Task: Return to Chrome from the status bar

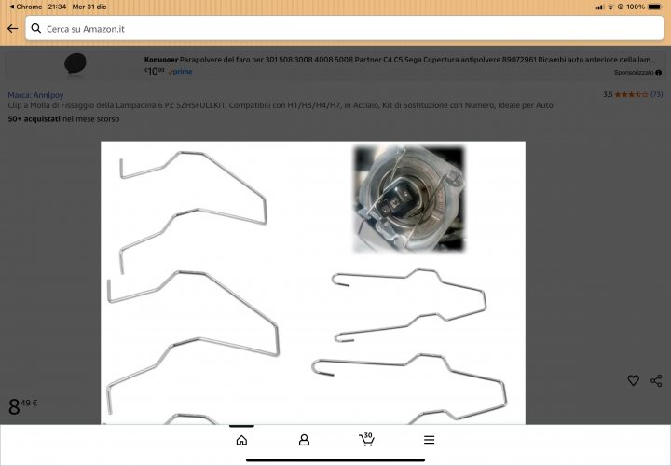Action: [x=23, y=7]
